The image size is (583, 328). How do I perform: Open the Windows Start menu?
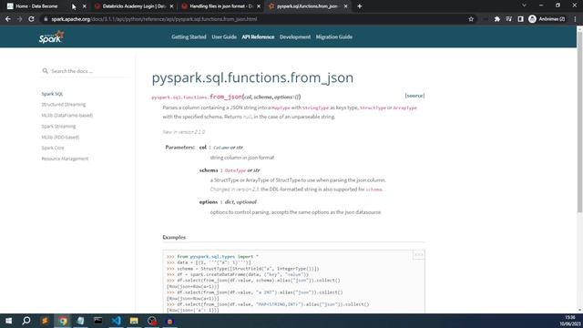pos(8,321)
